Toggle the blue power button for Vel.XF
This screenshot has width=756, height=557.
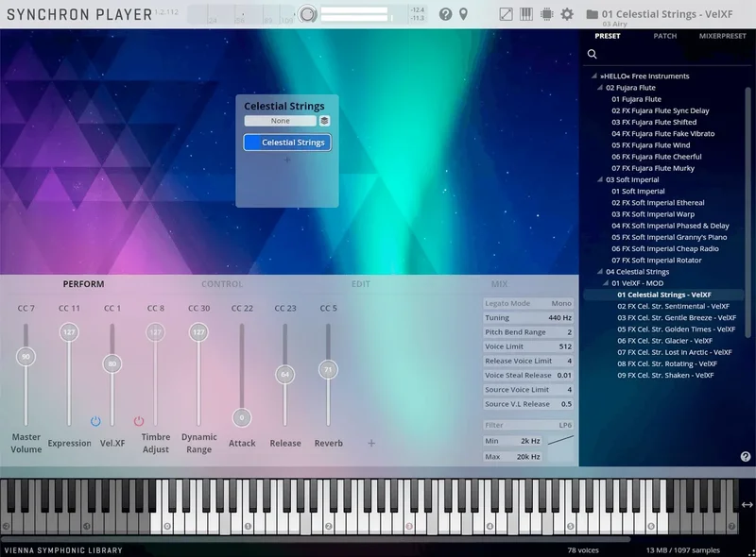click(x=95, y=421)
